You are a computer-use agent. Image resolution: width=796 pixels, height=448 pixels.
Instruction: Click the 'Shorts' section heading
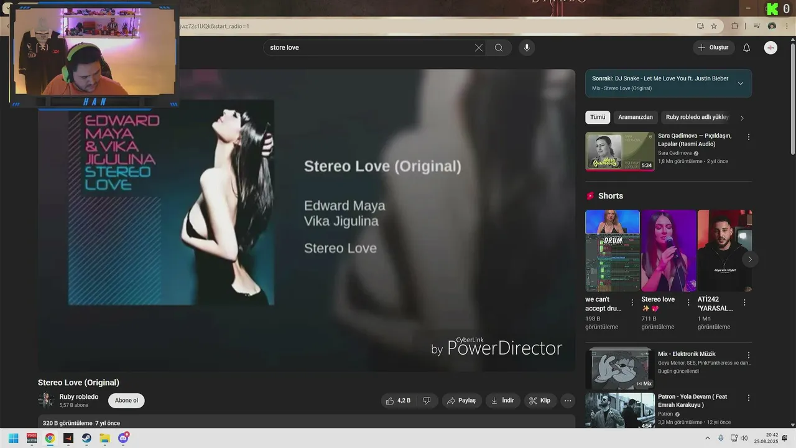[x=611, y=196]
